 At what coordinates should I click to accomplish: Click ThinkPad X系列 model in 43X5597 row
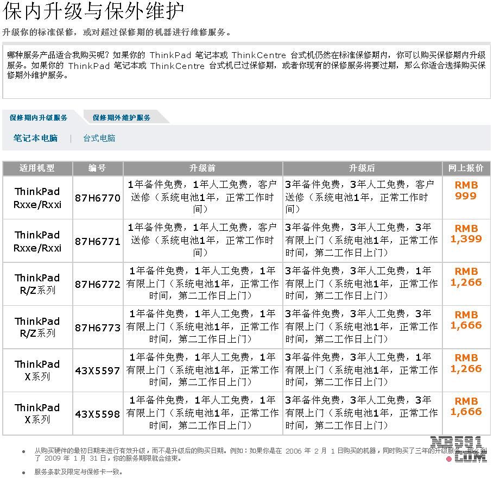tap(37, 370)
